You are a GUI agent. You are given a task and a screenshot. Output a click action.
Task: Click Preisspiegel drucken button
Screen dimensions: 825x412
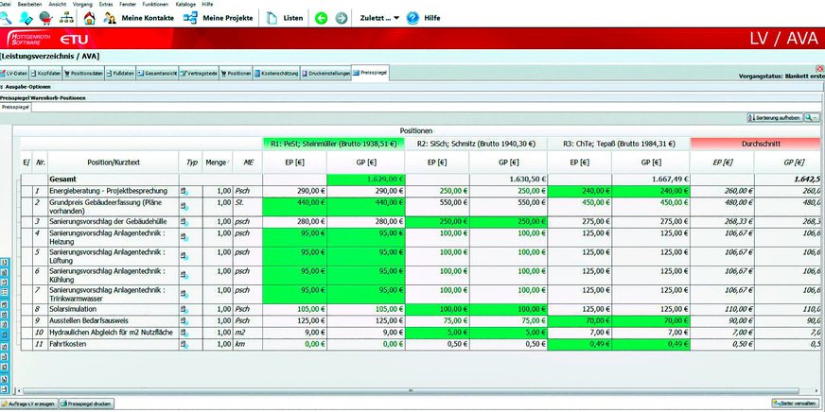coord(87,403)
